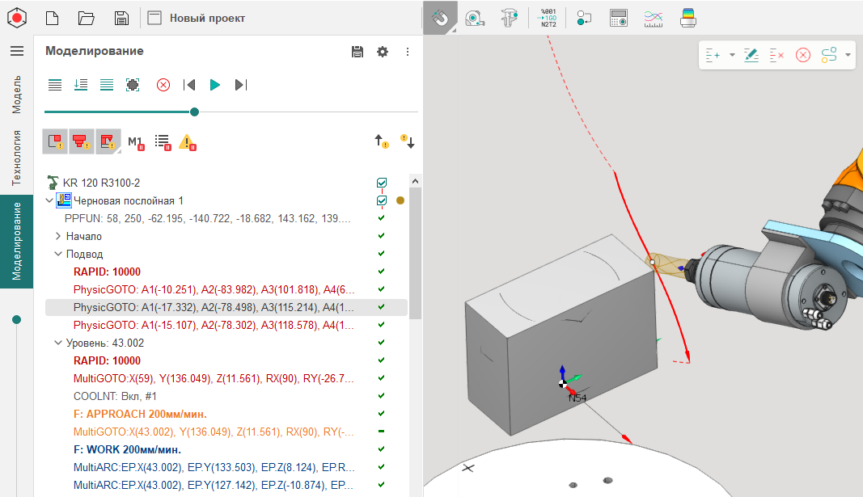863x497 pixels.
Task: Save the project via the top floppy disk icon
Action: (121, 18)
